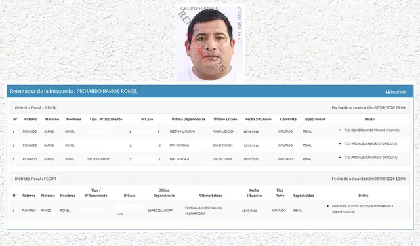Image resolution: width=420 pixels, height=246 pixels.
Task: Select the 'Distrtito Fiscal : FECOR' section header
Action: pos(35,179)
